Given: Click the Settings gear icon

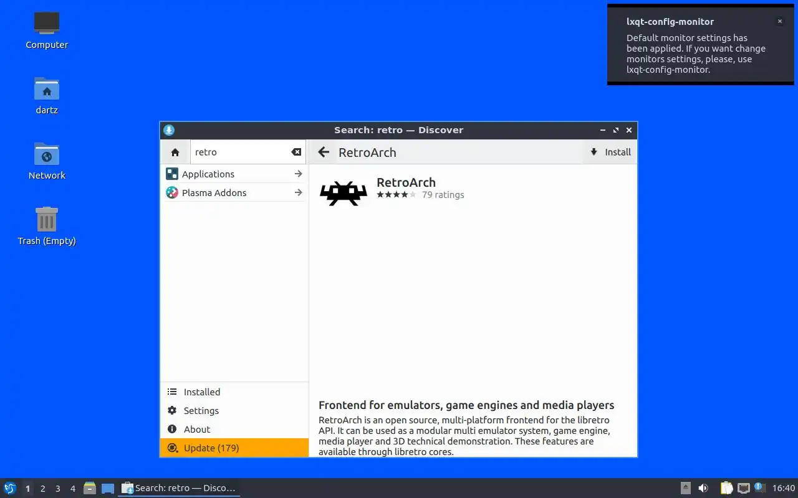Looking at the screenshot, I should [172, 411].
